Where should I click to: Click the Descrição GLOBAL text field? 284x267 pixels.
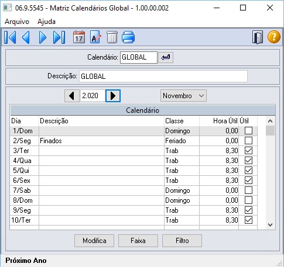point(163,76)
